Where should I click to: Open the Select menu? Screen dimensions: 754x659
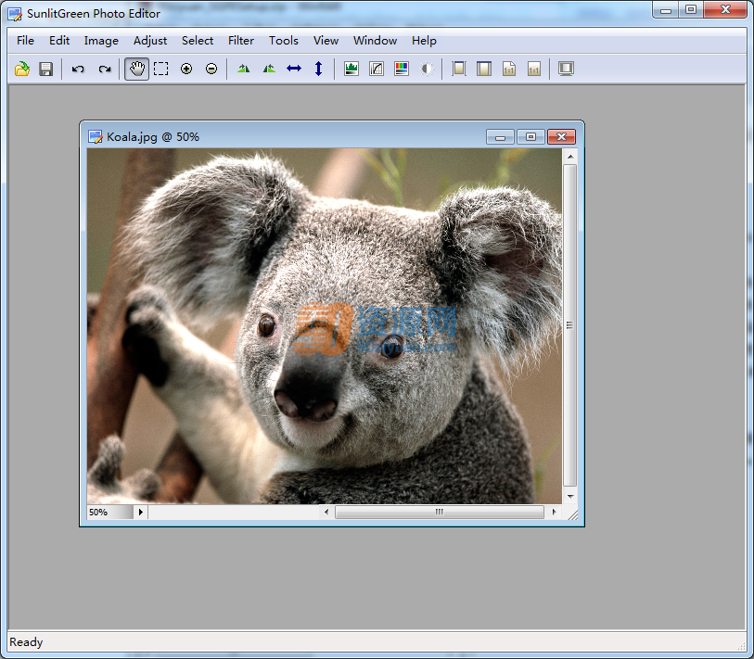click(198, 41)
